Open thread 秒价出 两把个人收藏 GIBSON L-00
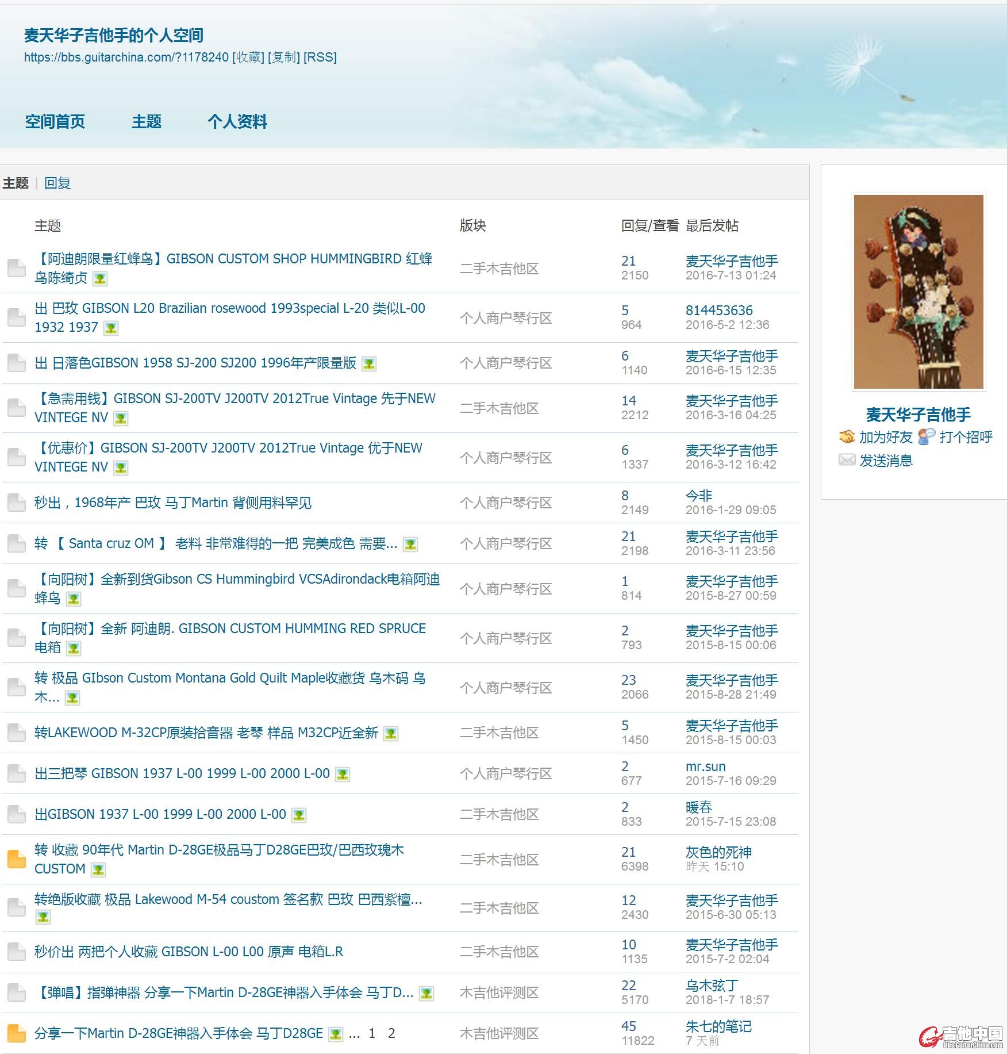Image resolution: width=1007 pixels, height=1054 pixels. (x=189, y=952)
